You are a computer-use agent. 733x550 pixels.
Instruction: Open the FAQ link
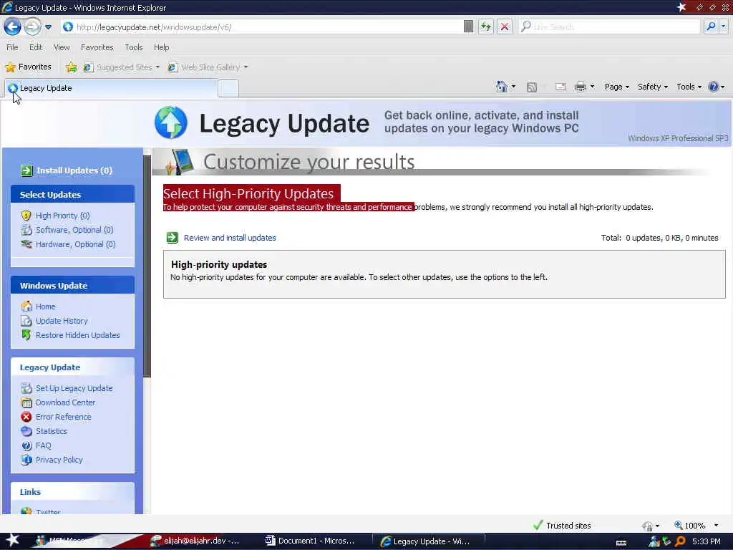[44, 445]
